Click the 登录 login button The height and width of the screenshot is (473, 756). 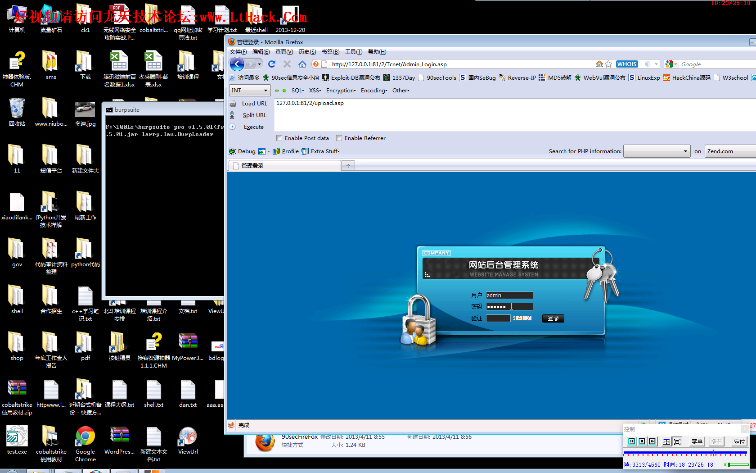click(553, 318)
